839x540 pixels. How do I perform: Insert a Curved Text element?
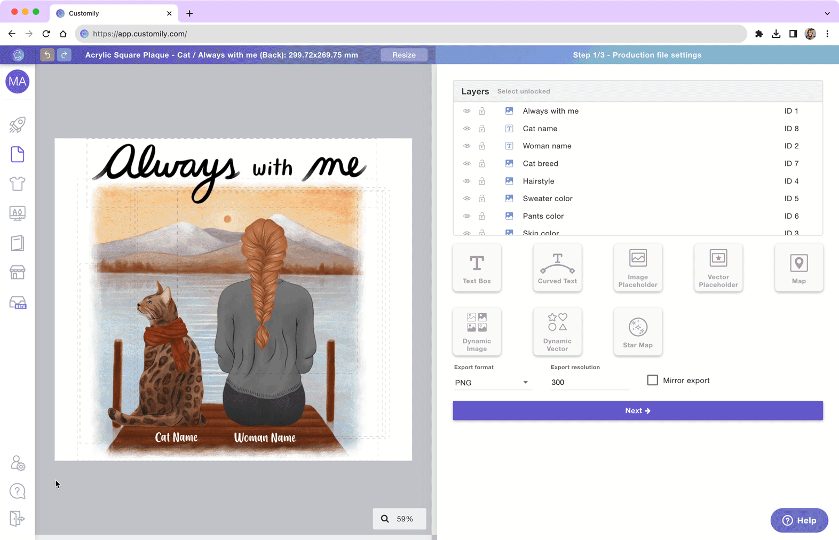[x=557, y=268]
